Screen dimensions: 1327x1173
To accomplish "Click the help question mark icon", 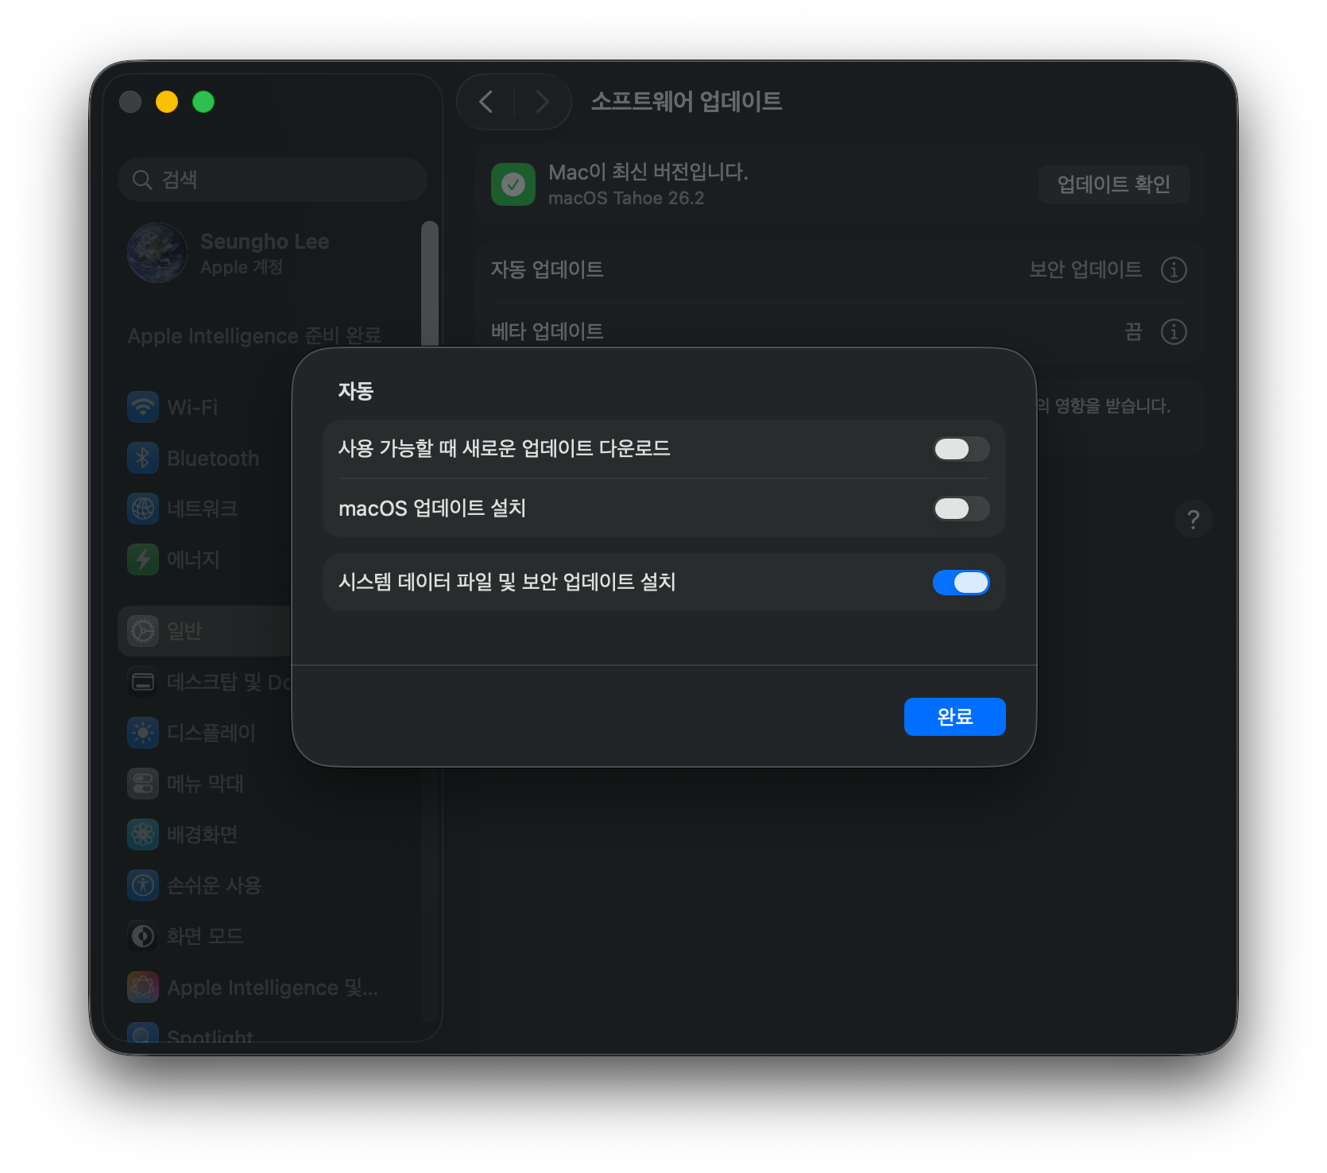I will point(1193,519).
